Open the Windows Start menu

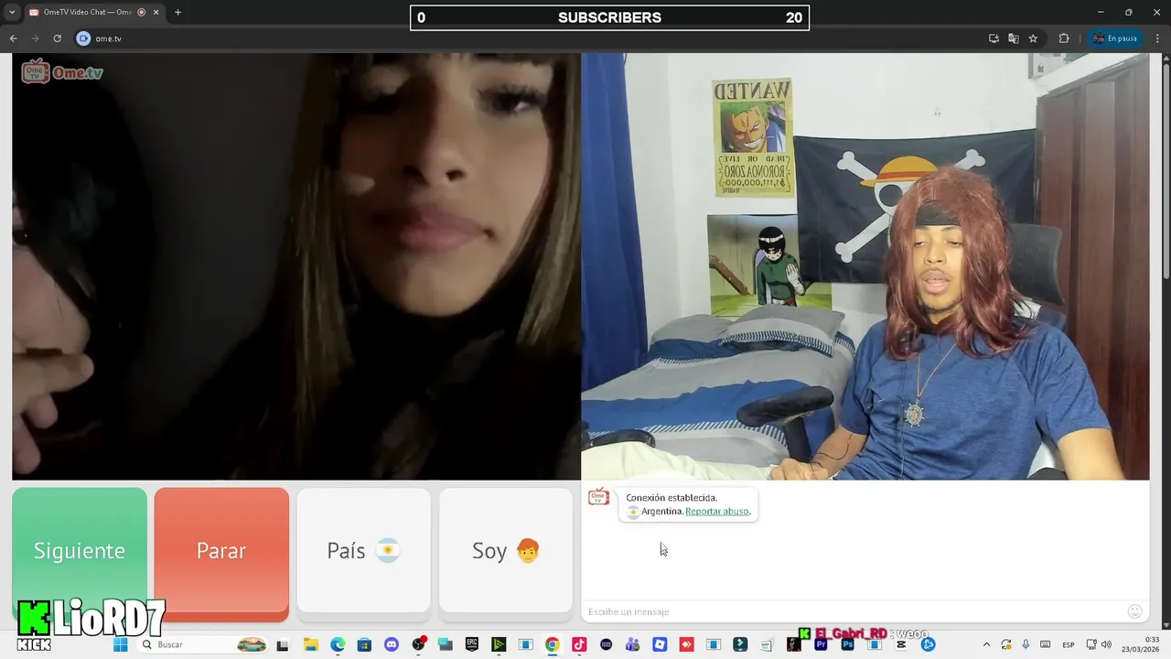(x=120, y=644)
